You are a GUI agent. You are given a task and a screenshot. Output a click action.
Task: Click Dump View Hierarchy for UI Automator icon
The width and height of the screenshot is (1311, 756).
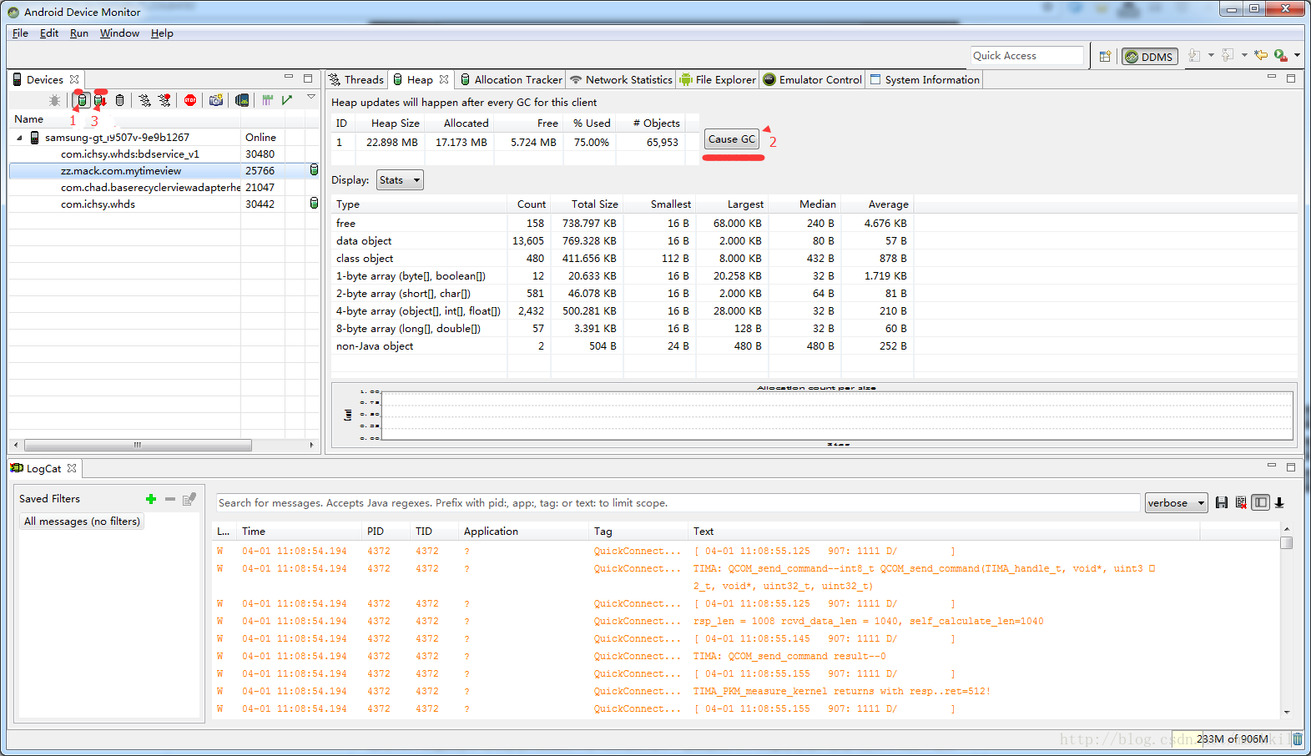coord(242,100)
